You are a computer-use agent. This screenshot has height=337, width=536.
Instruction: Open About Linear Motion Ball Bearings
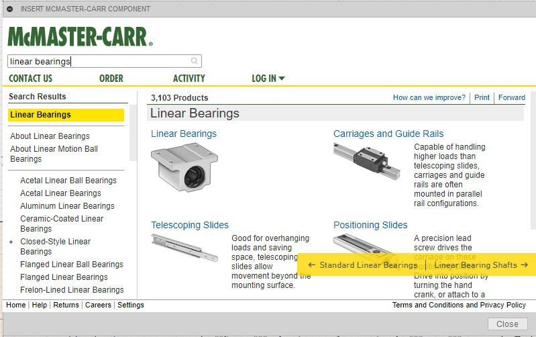54,154
